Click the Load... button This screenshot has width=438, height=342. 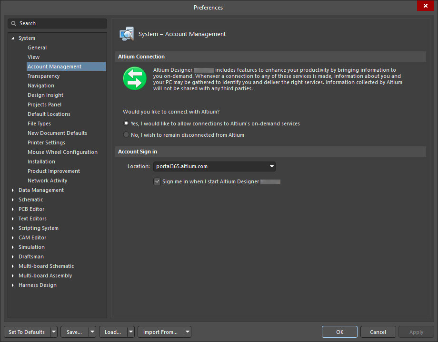point(113,332)
